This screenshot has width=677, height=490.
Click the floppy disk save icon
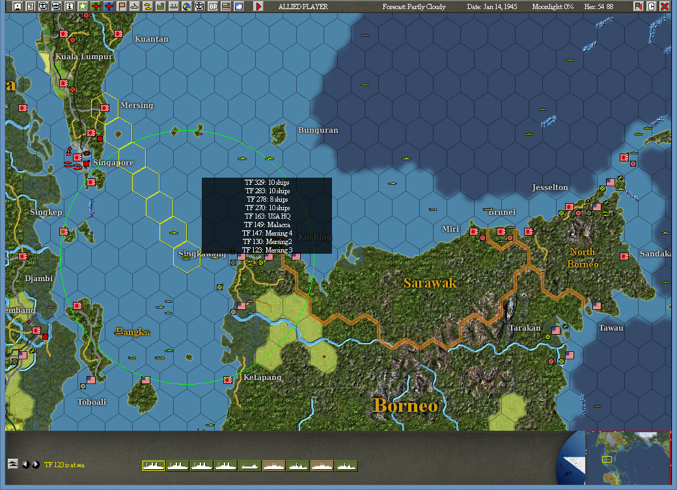[x=18, y=6]
